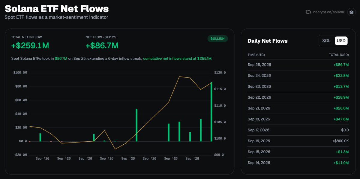Click the yellow price line peak

[x=179, y=77]
